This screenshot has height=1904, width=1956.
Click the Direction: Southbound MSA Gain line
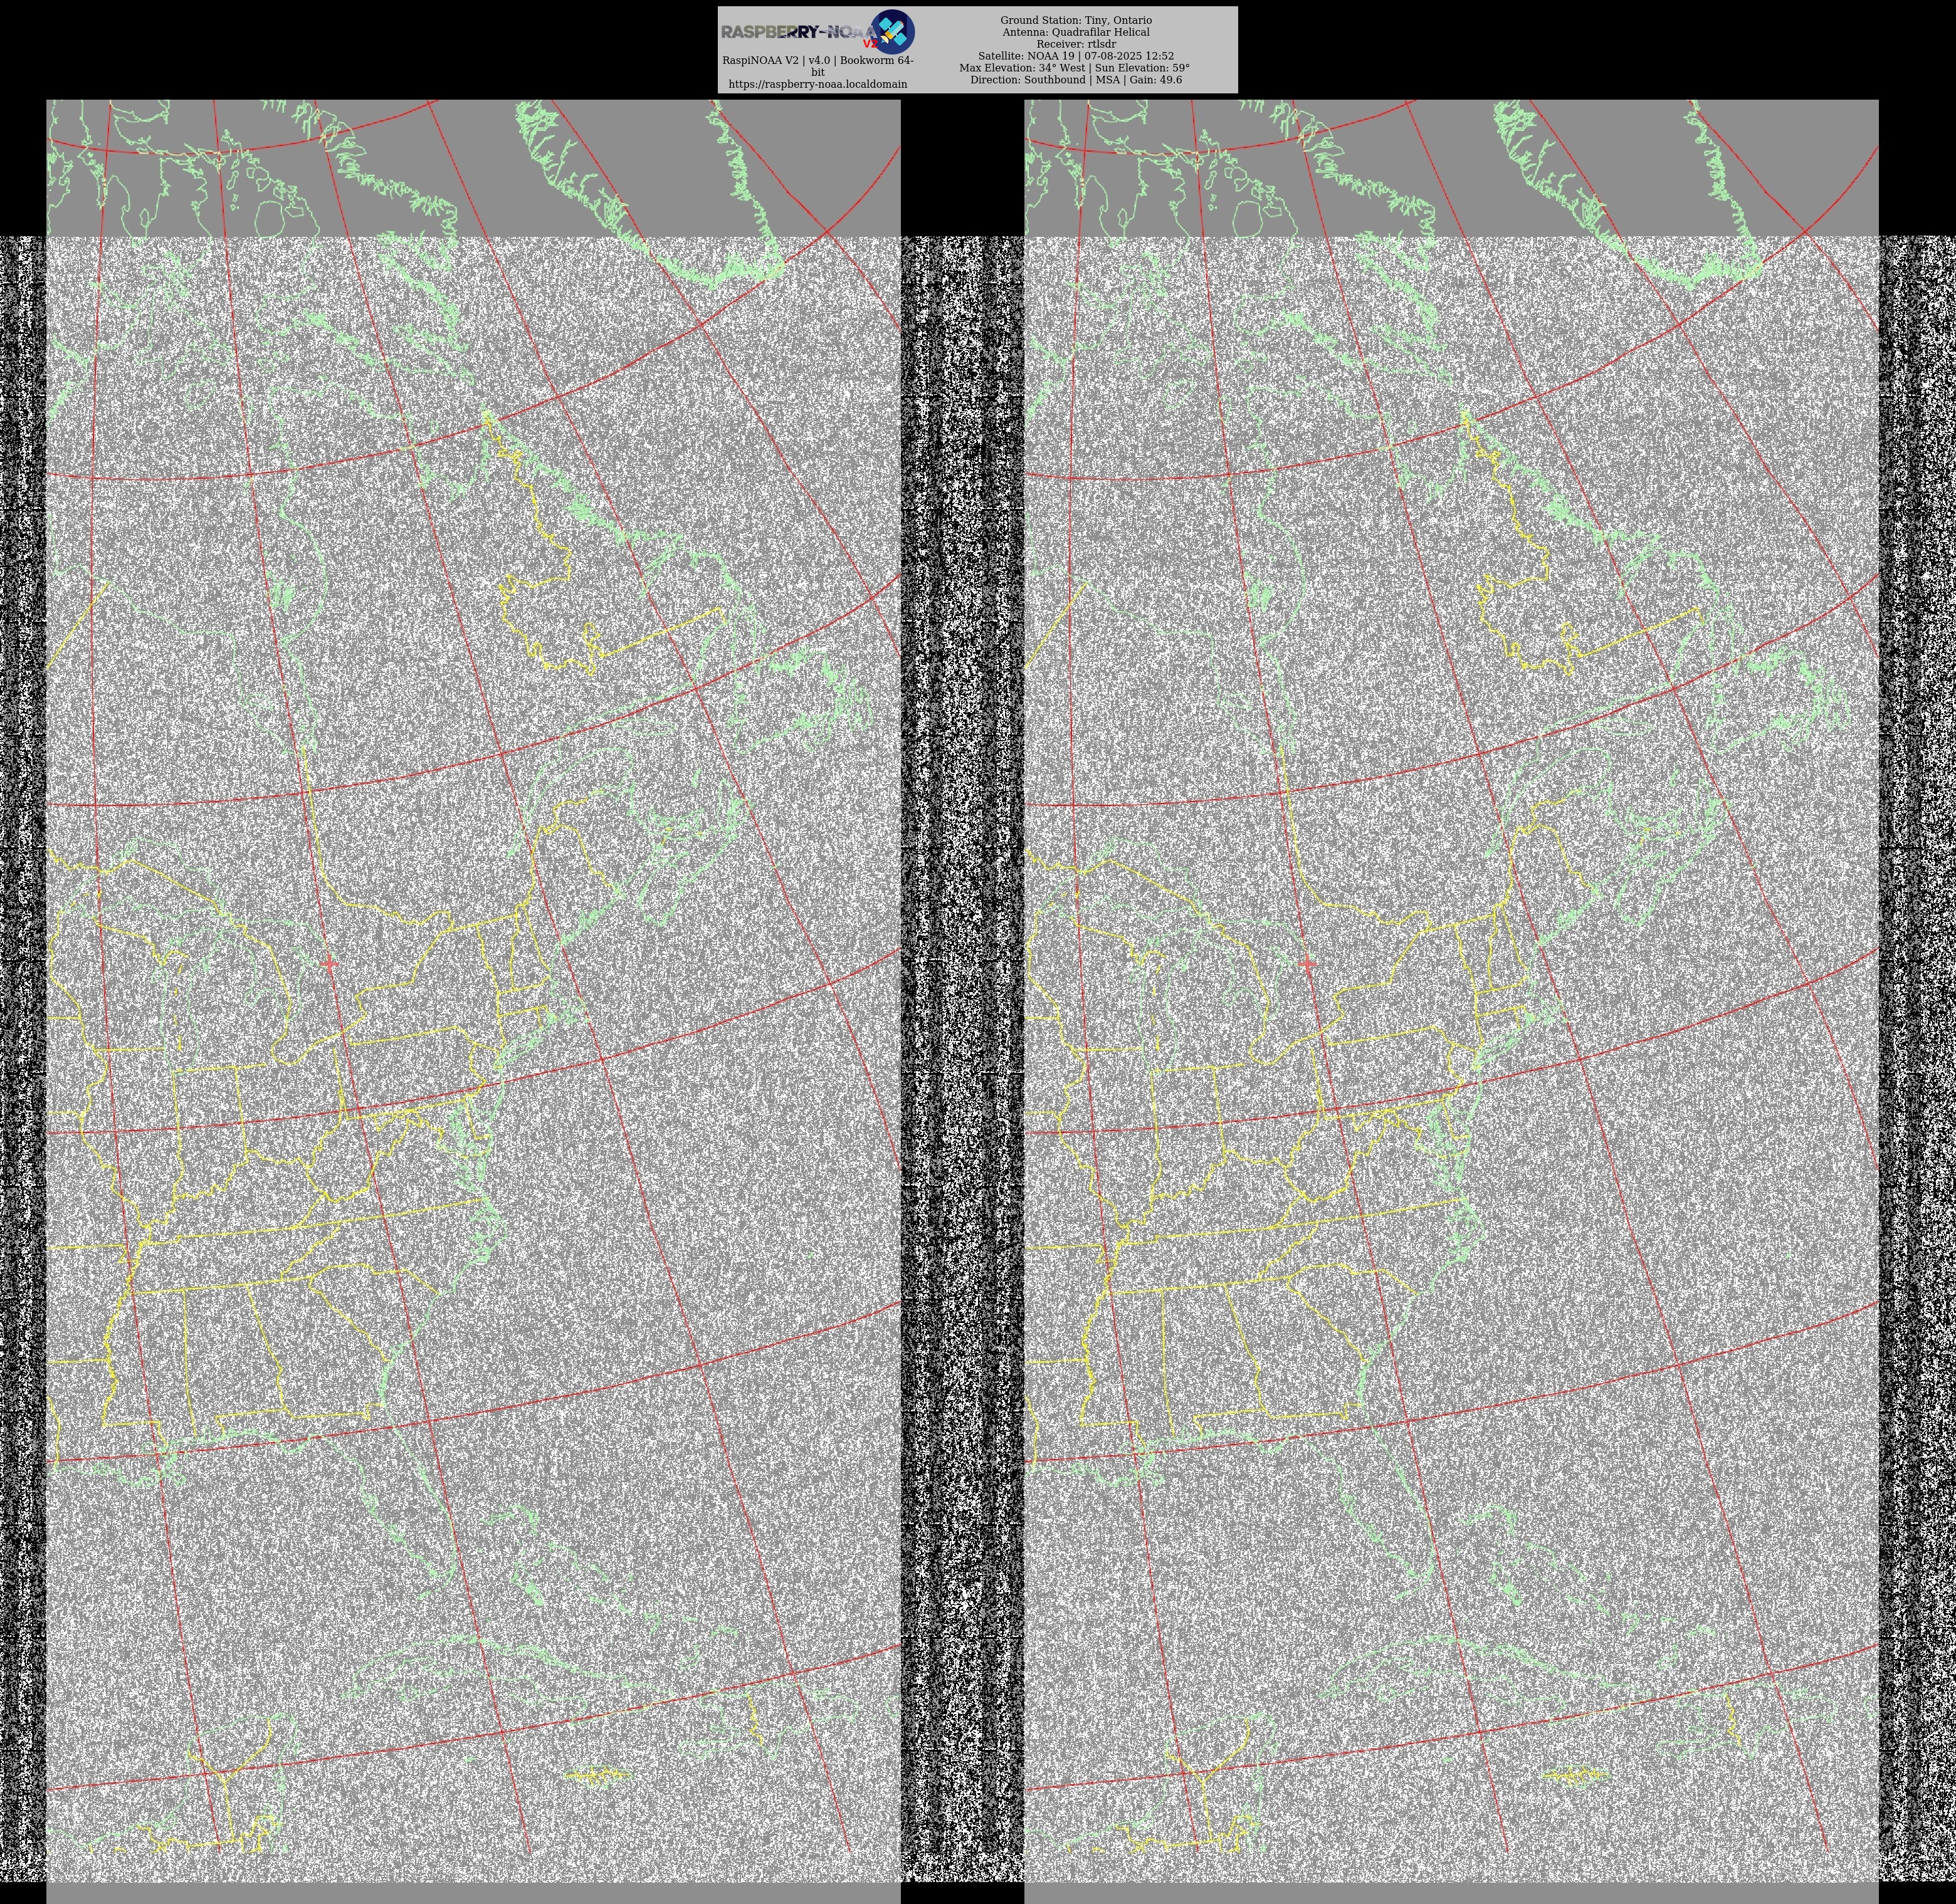(1076, 80)
